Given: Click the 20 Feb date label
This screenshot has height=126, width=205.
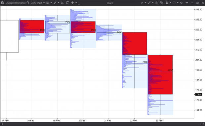Looking at the screenshot, I should point(82,120).
